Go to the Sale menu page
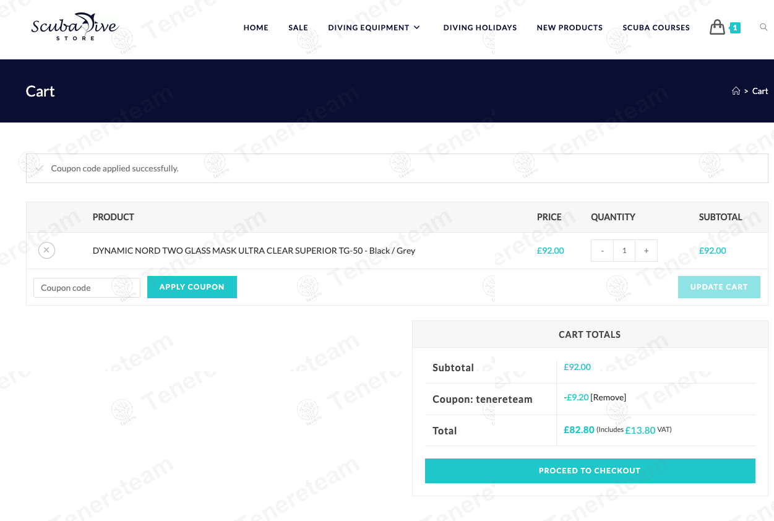The height and width of the screenshot is (521, 774). coord(298,27)
